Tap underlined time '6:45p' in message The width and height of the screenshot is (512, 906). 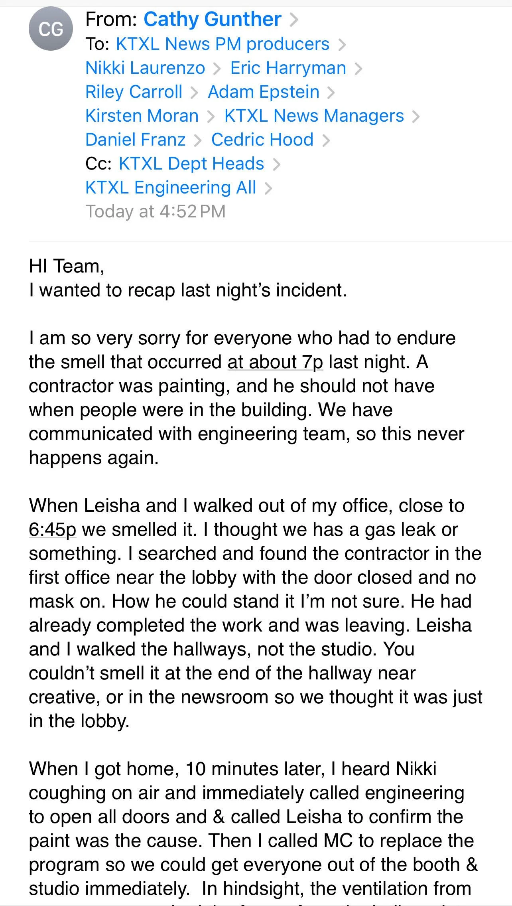[x=52, y=530]
